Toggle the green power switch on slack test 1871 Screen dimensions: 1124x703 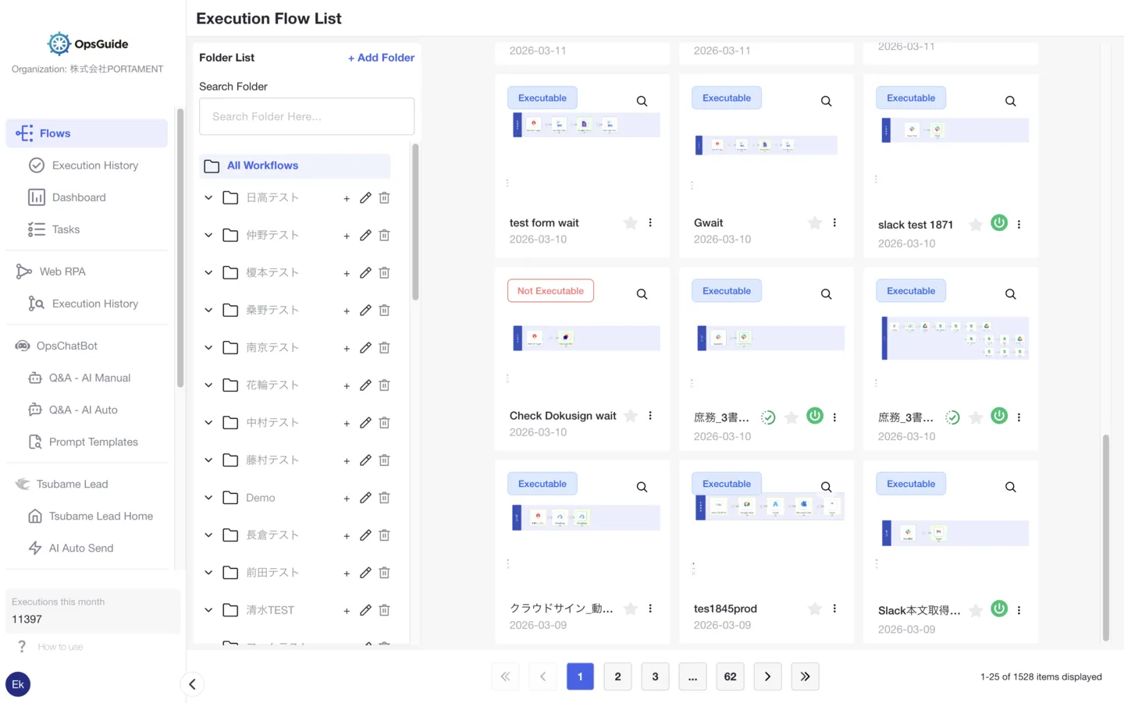click(999, 222)
